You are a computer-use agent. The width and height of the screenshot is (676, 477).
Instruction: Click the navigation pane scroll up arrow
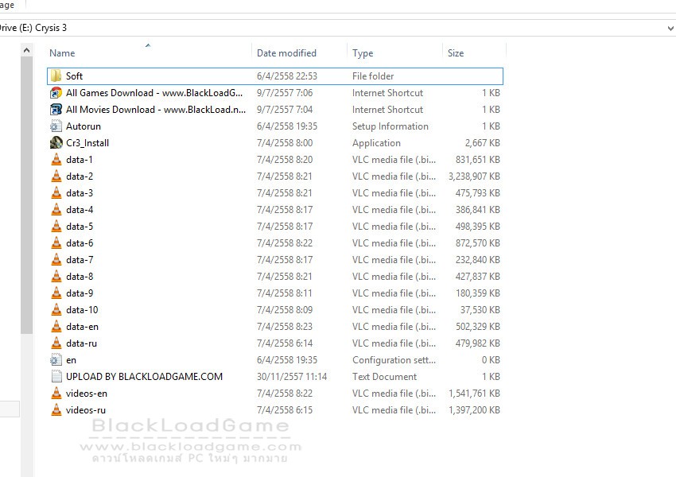pos(27,50)
